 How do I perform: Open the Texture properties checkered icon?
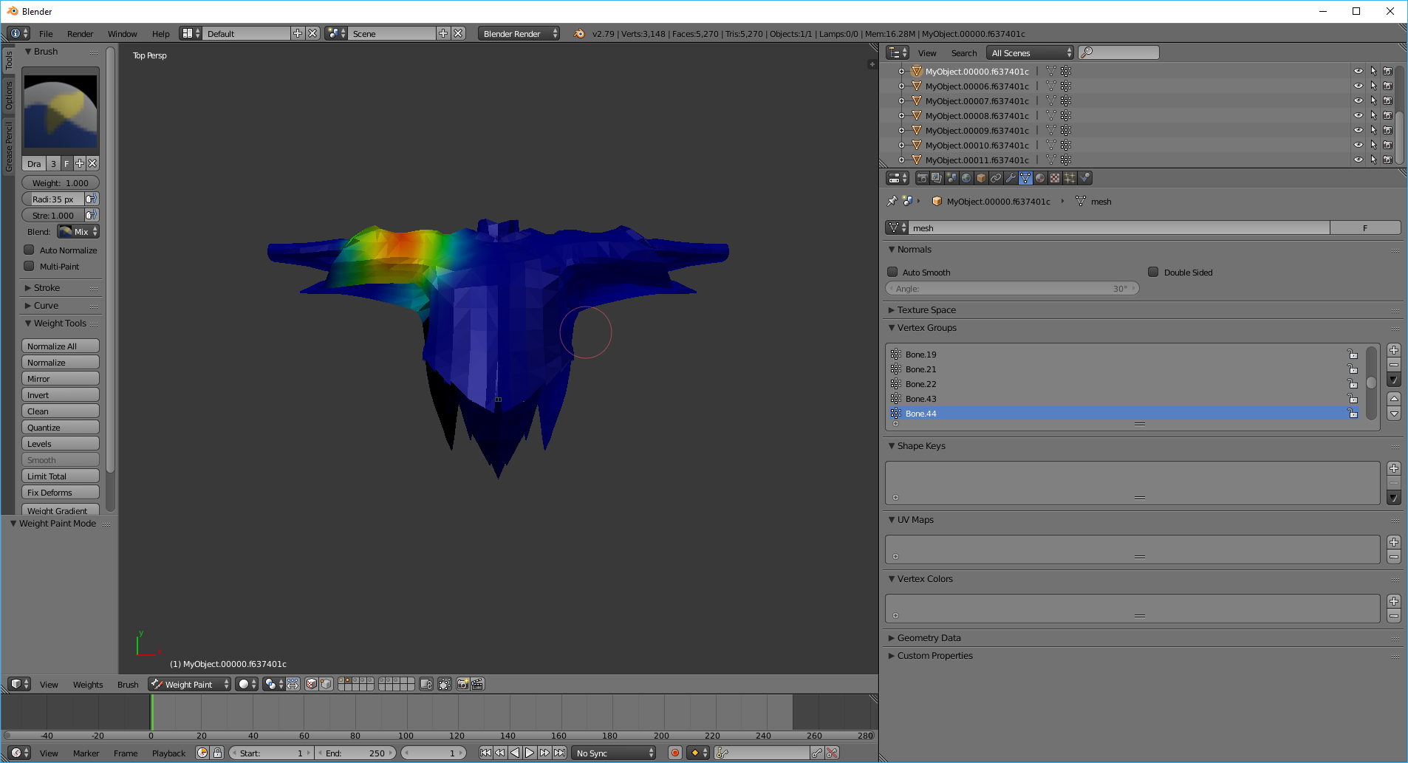1055,178
